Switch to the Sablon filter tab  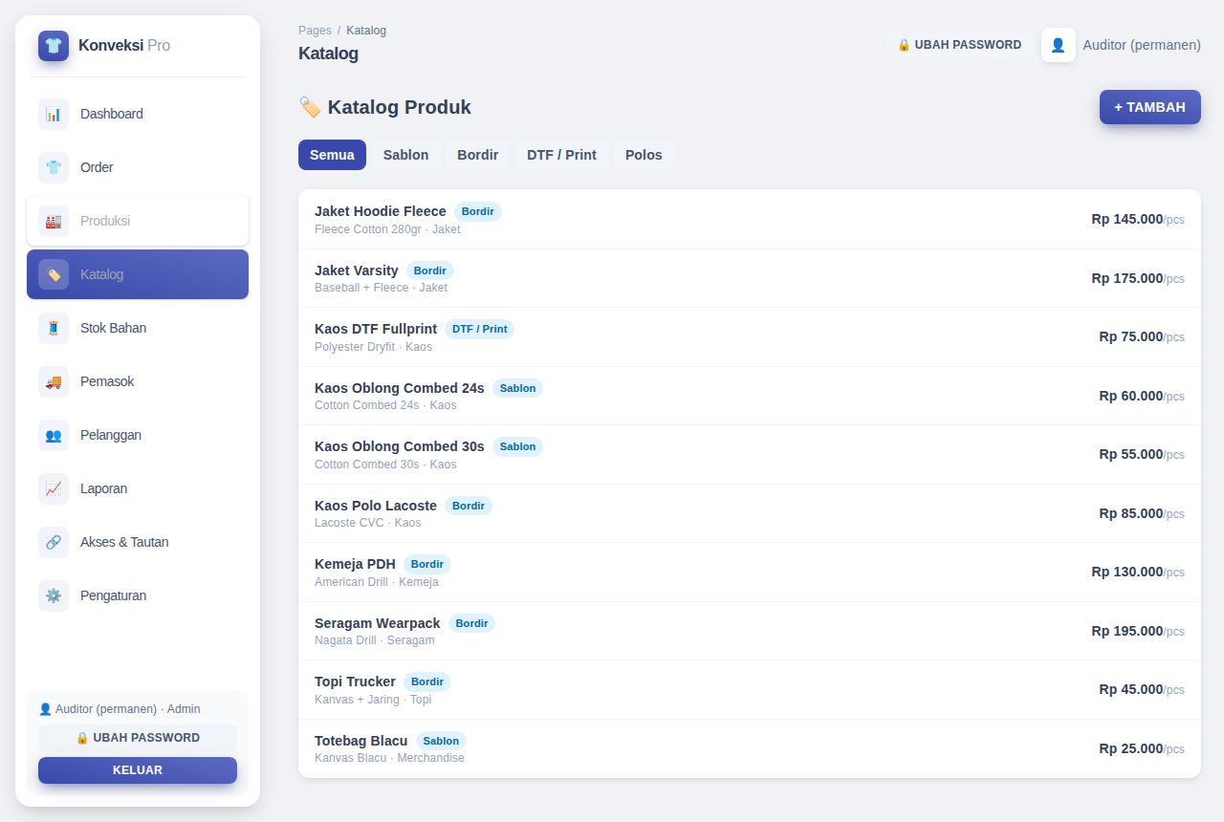coord(405,155)
